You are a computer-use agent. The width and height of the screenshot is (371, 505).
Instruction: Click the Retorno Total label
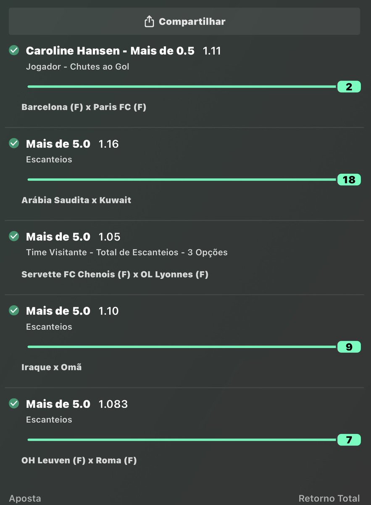[x=329, y=499]
